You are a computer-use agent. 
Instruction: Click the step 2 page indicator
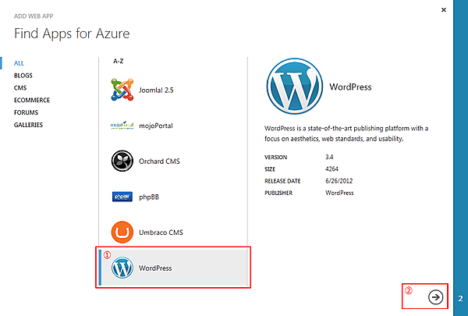point(461,298)
